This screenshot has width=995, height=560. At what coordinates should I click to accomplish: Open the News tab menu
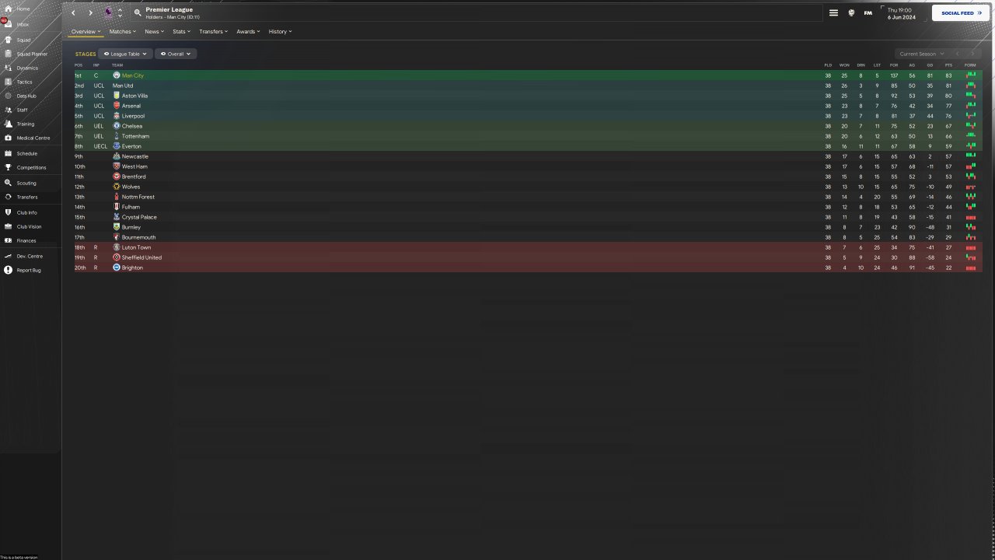click(154, 32)
